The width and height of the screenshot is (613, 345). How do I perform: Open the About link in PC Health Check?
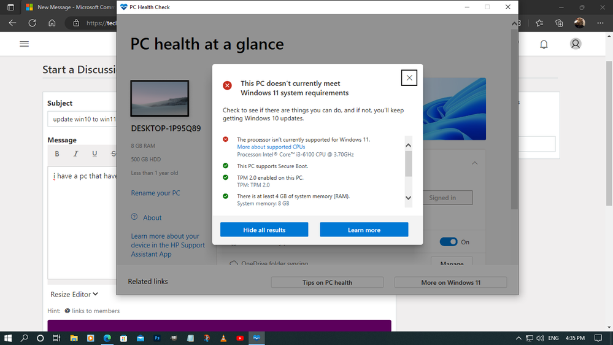152,218
